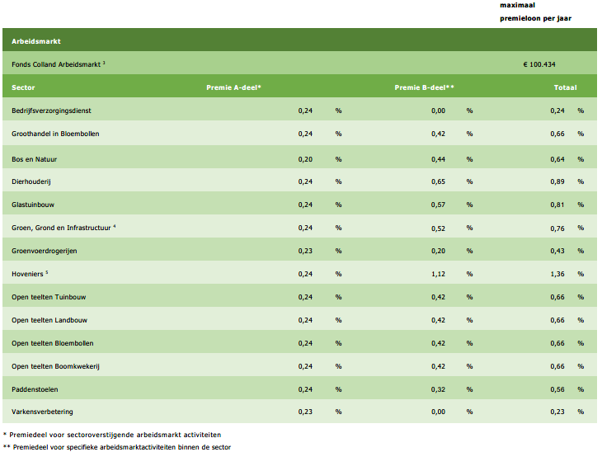Image resolution: width=602 pixels, height=452 pixels.
Task: Click Bos en Natuur's 0,20 A-deel value
Action: (x=305, y=158)
